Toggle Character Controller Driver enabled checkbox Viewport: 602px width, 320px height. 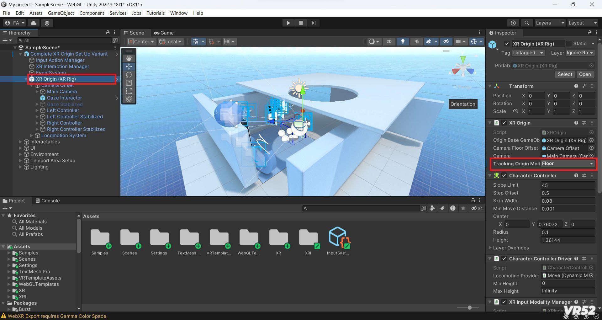click(x=504, y=259)
